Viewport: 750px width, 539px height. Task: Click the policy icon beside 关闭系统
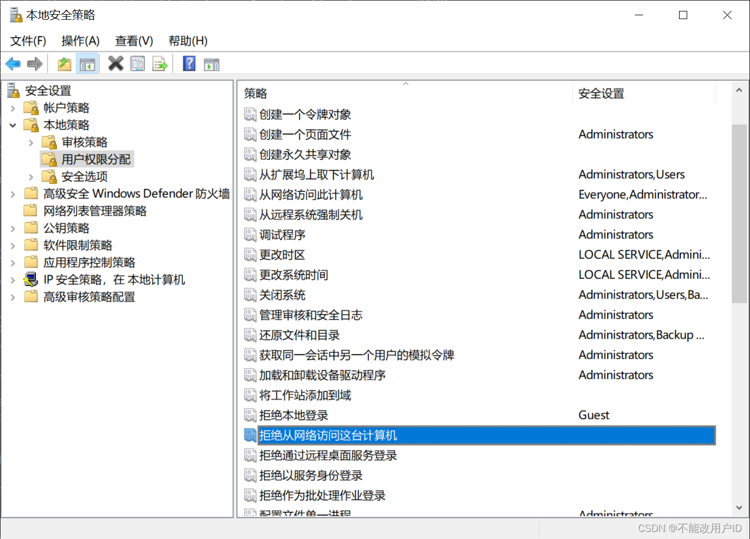(250, 295)
